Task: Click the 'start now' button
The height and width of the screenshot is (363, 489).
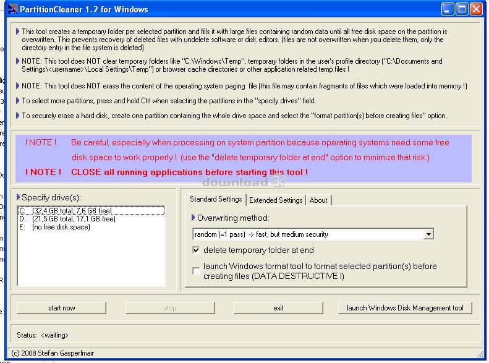Action: click(61, 308)
